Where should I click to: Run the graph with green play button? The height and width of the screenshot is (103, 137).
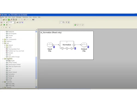tap(4, 25)
